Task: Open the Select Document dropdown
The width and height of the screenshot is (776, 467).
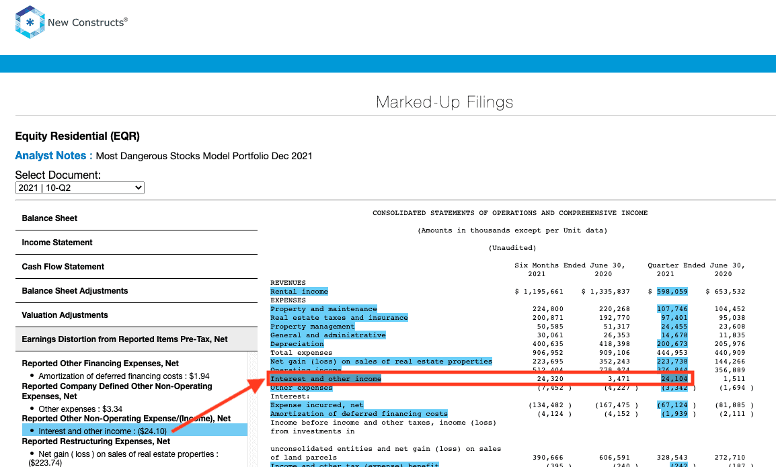Action: point(79,188)
